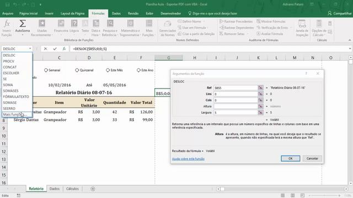Open Financeira functions icon
This screenshot has height=198, width=353.
tap(61, 23)
